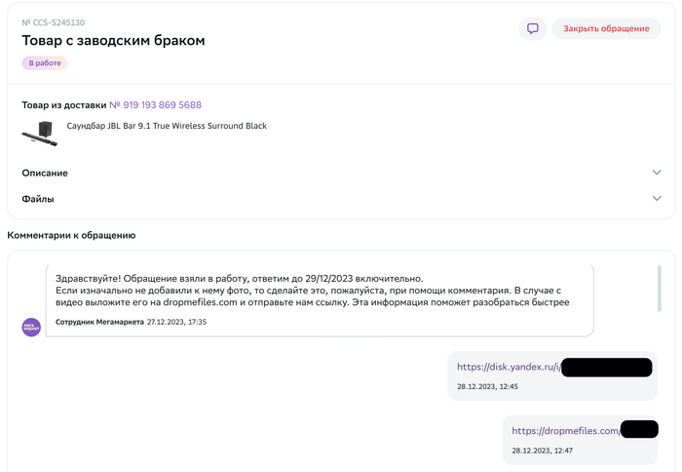The image size is (682, 472).
Task: Open the dropmefiles.com link in the user comment
Action: pos(565,430)
